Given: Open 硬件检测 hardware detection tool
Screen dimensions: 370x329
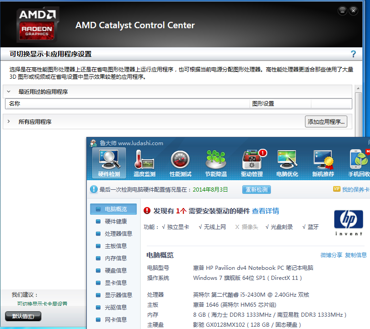Looking at the screenshot, I should point(109,163).
